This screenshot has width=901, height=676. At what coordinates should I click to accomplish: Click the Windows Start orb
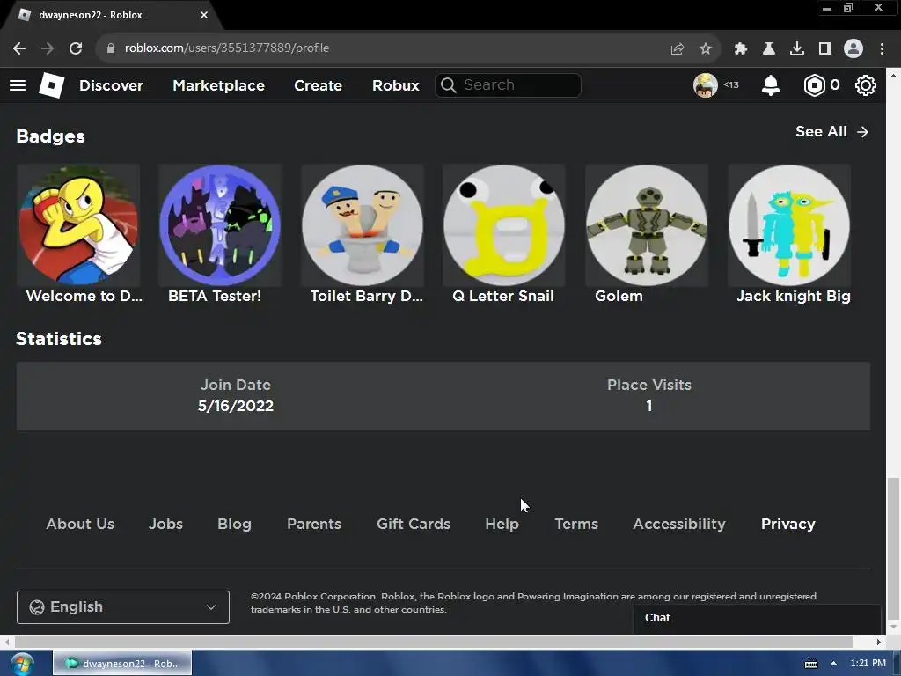pyautogui.click(x=22, y=664)
